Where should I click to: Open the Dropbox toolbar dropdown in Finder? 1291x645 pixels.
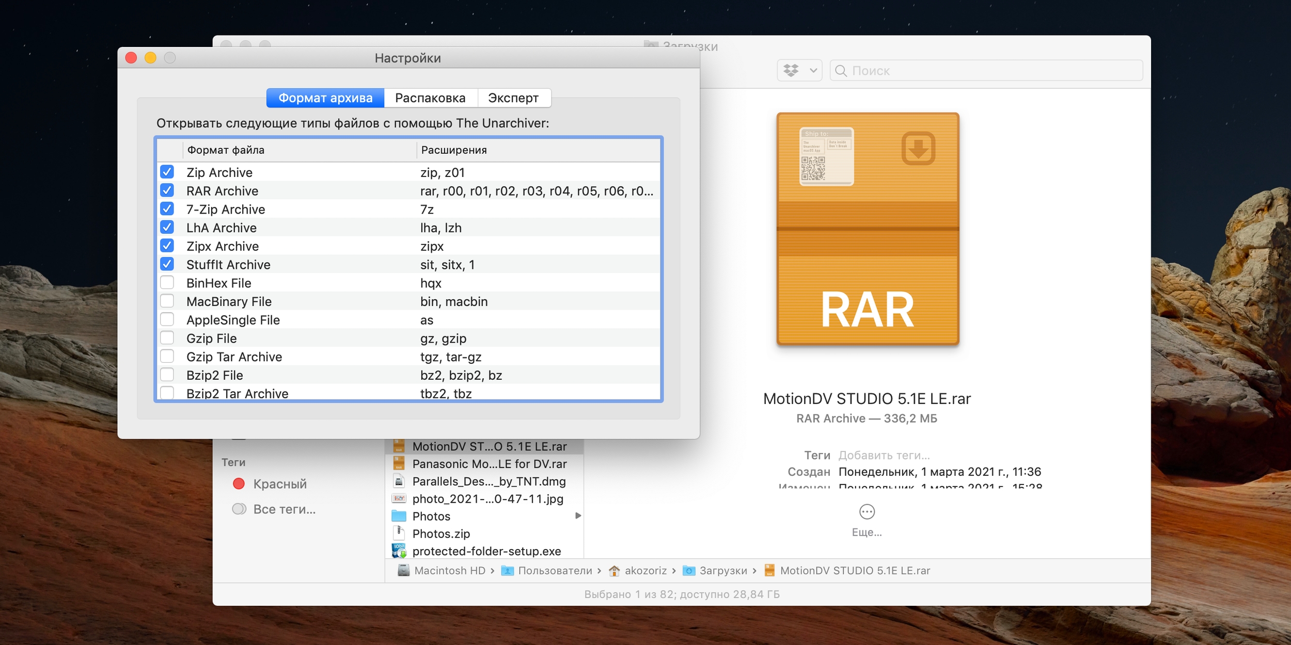pyautogui.click(x=800, y=71)
